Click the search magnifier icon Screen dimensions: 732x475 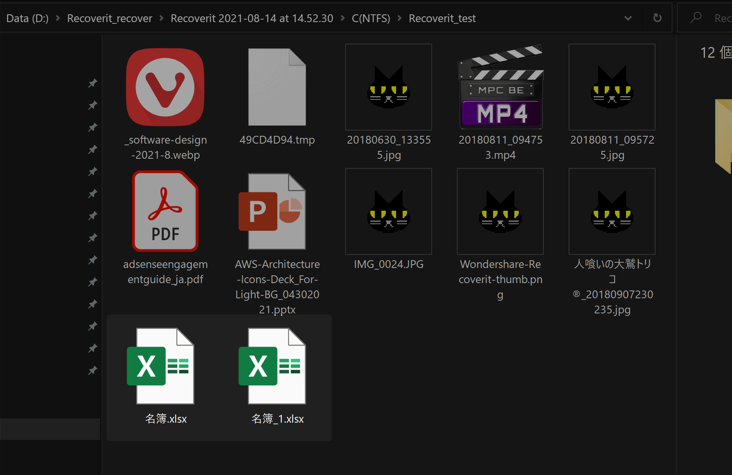coord(696,18)
